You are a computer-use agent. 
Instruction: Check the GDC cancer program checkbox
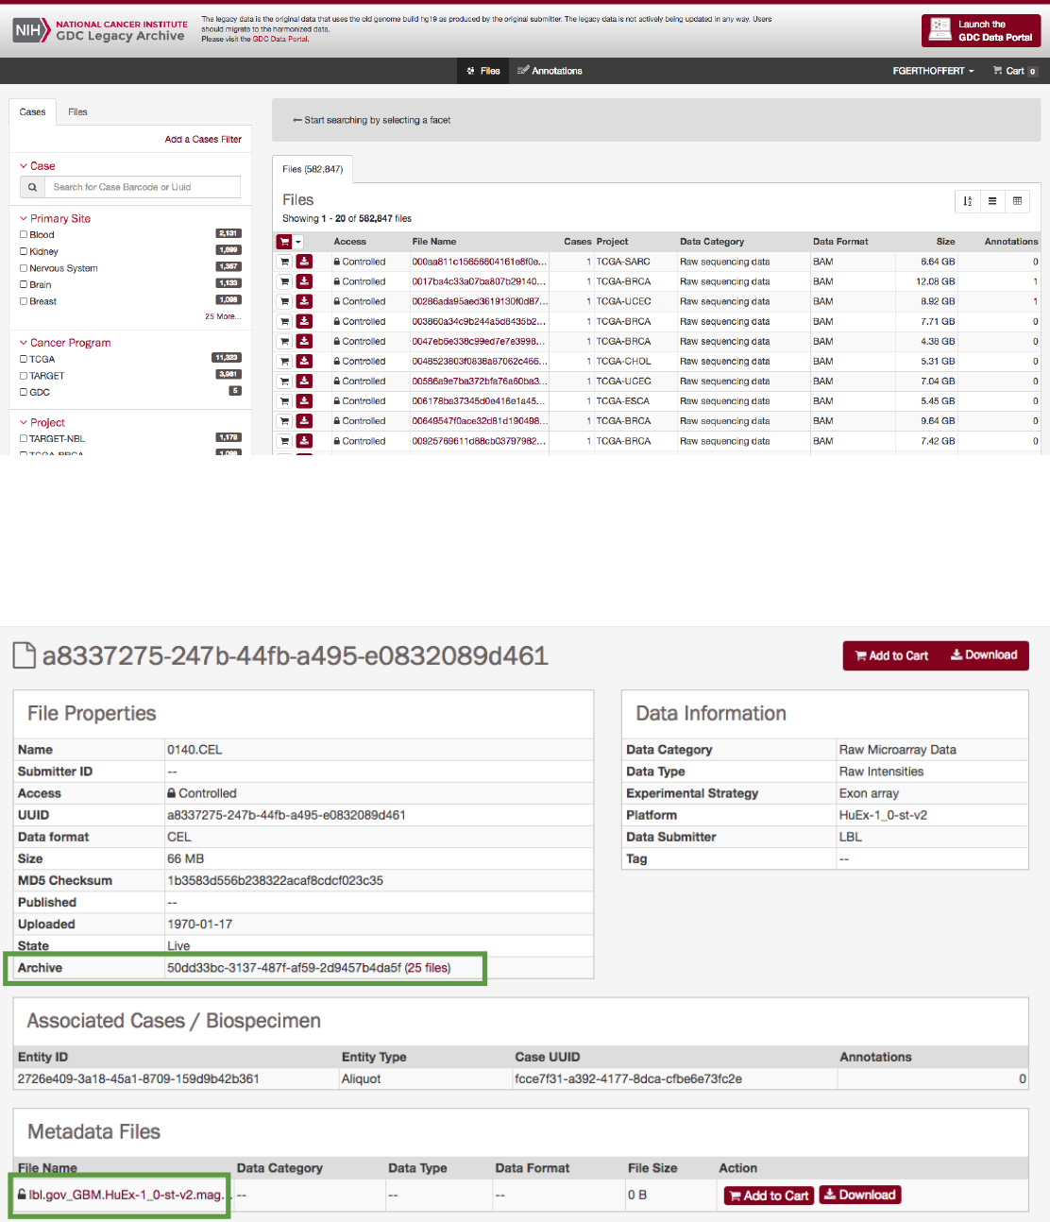tap(24, 392)
